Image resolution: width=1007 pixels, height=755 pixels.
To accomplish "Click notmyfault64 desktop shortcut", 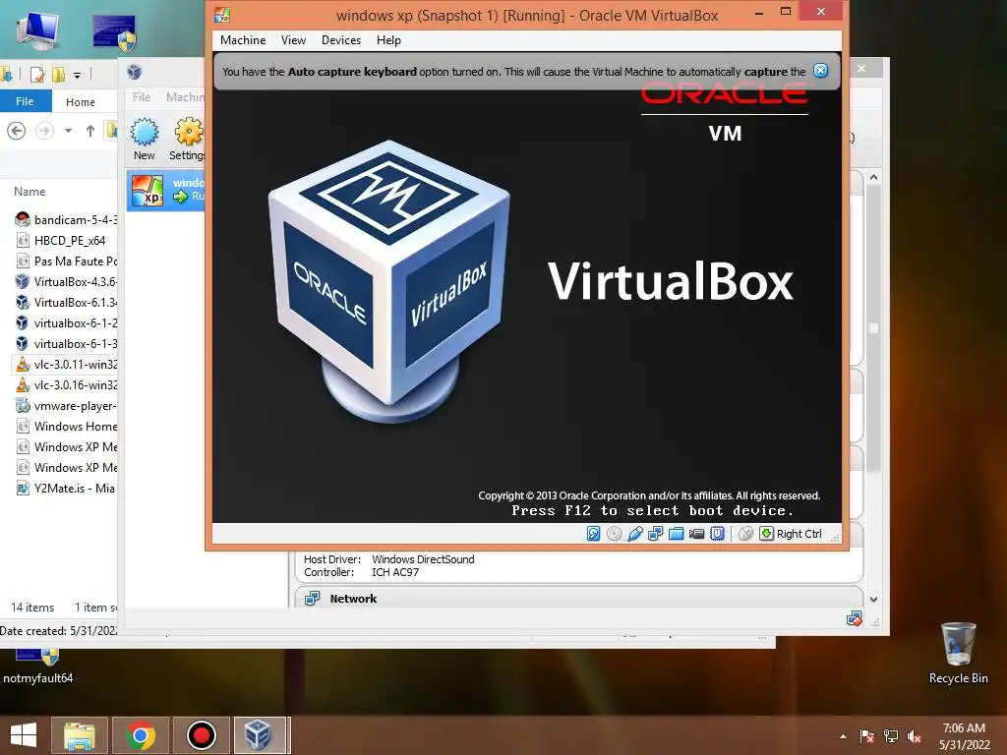I will pyautogui.click(x=38, y=668).
